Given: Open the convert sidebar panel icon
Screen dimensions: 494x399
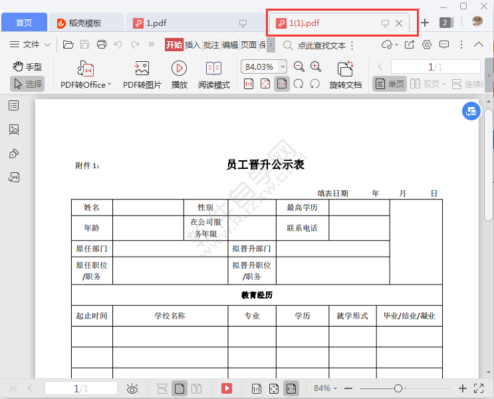Looking at the screenshot, I should 13,177.
